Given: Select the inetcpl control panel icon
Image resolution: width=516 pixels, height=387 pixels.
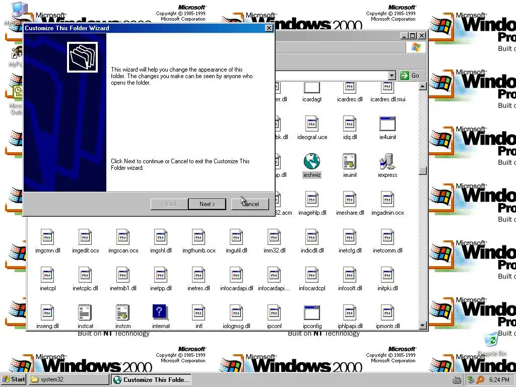Looking at the screenshot, I should (x=47, y=275).
